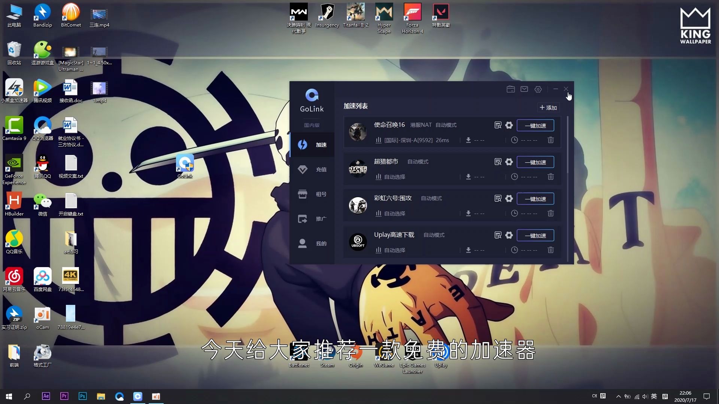Image resolution: width=719 pixels, height=404 pixels.
Task: Open settings gear for Uplay高速下载
Action: (x=509, y=235)
